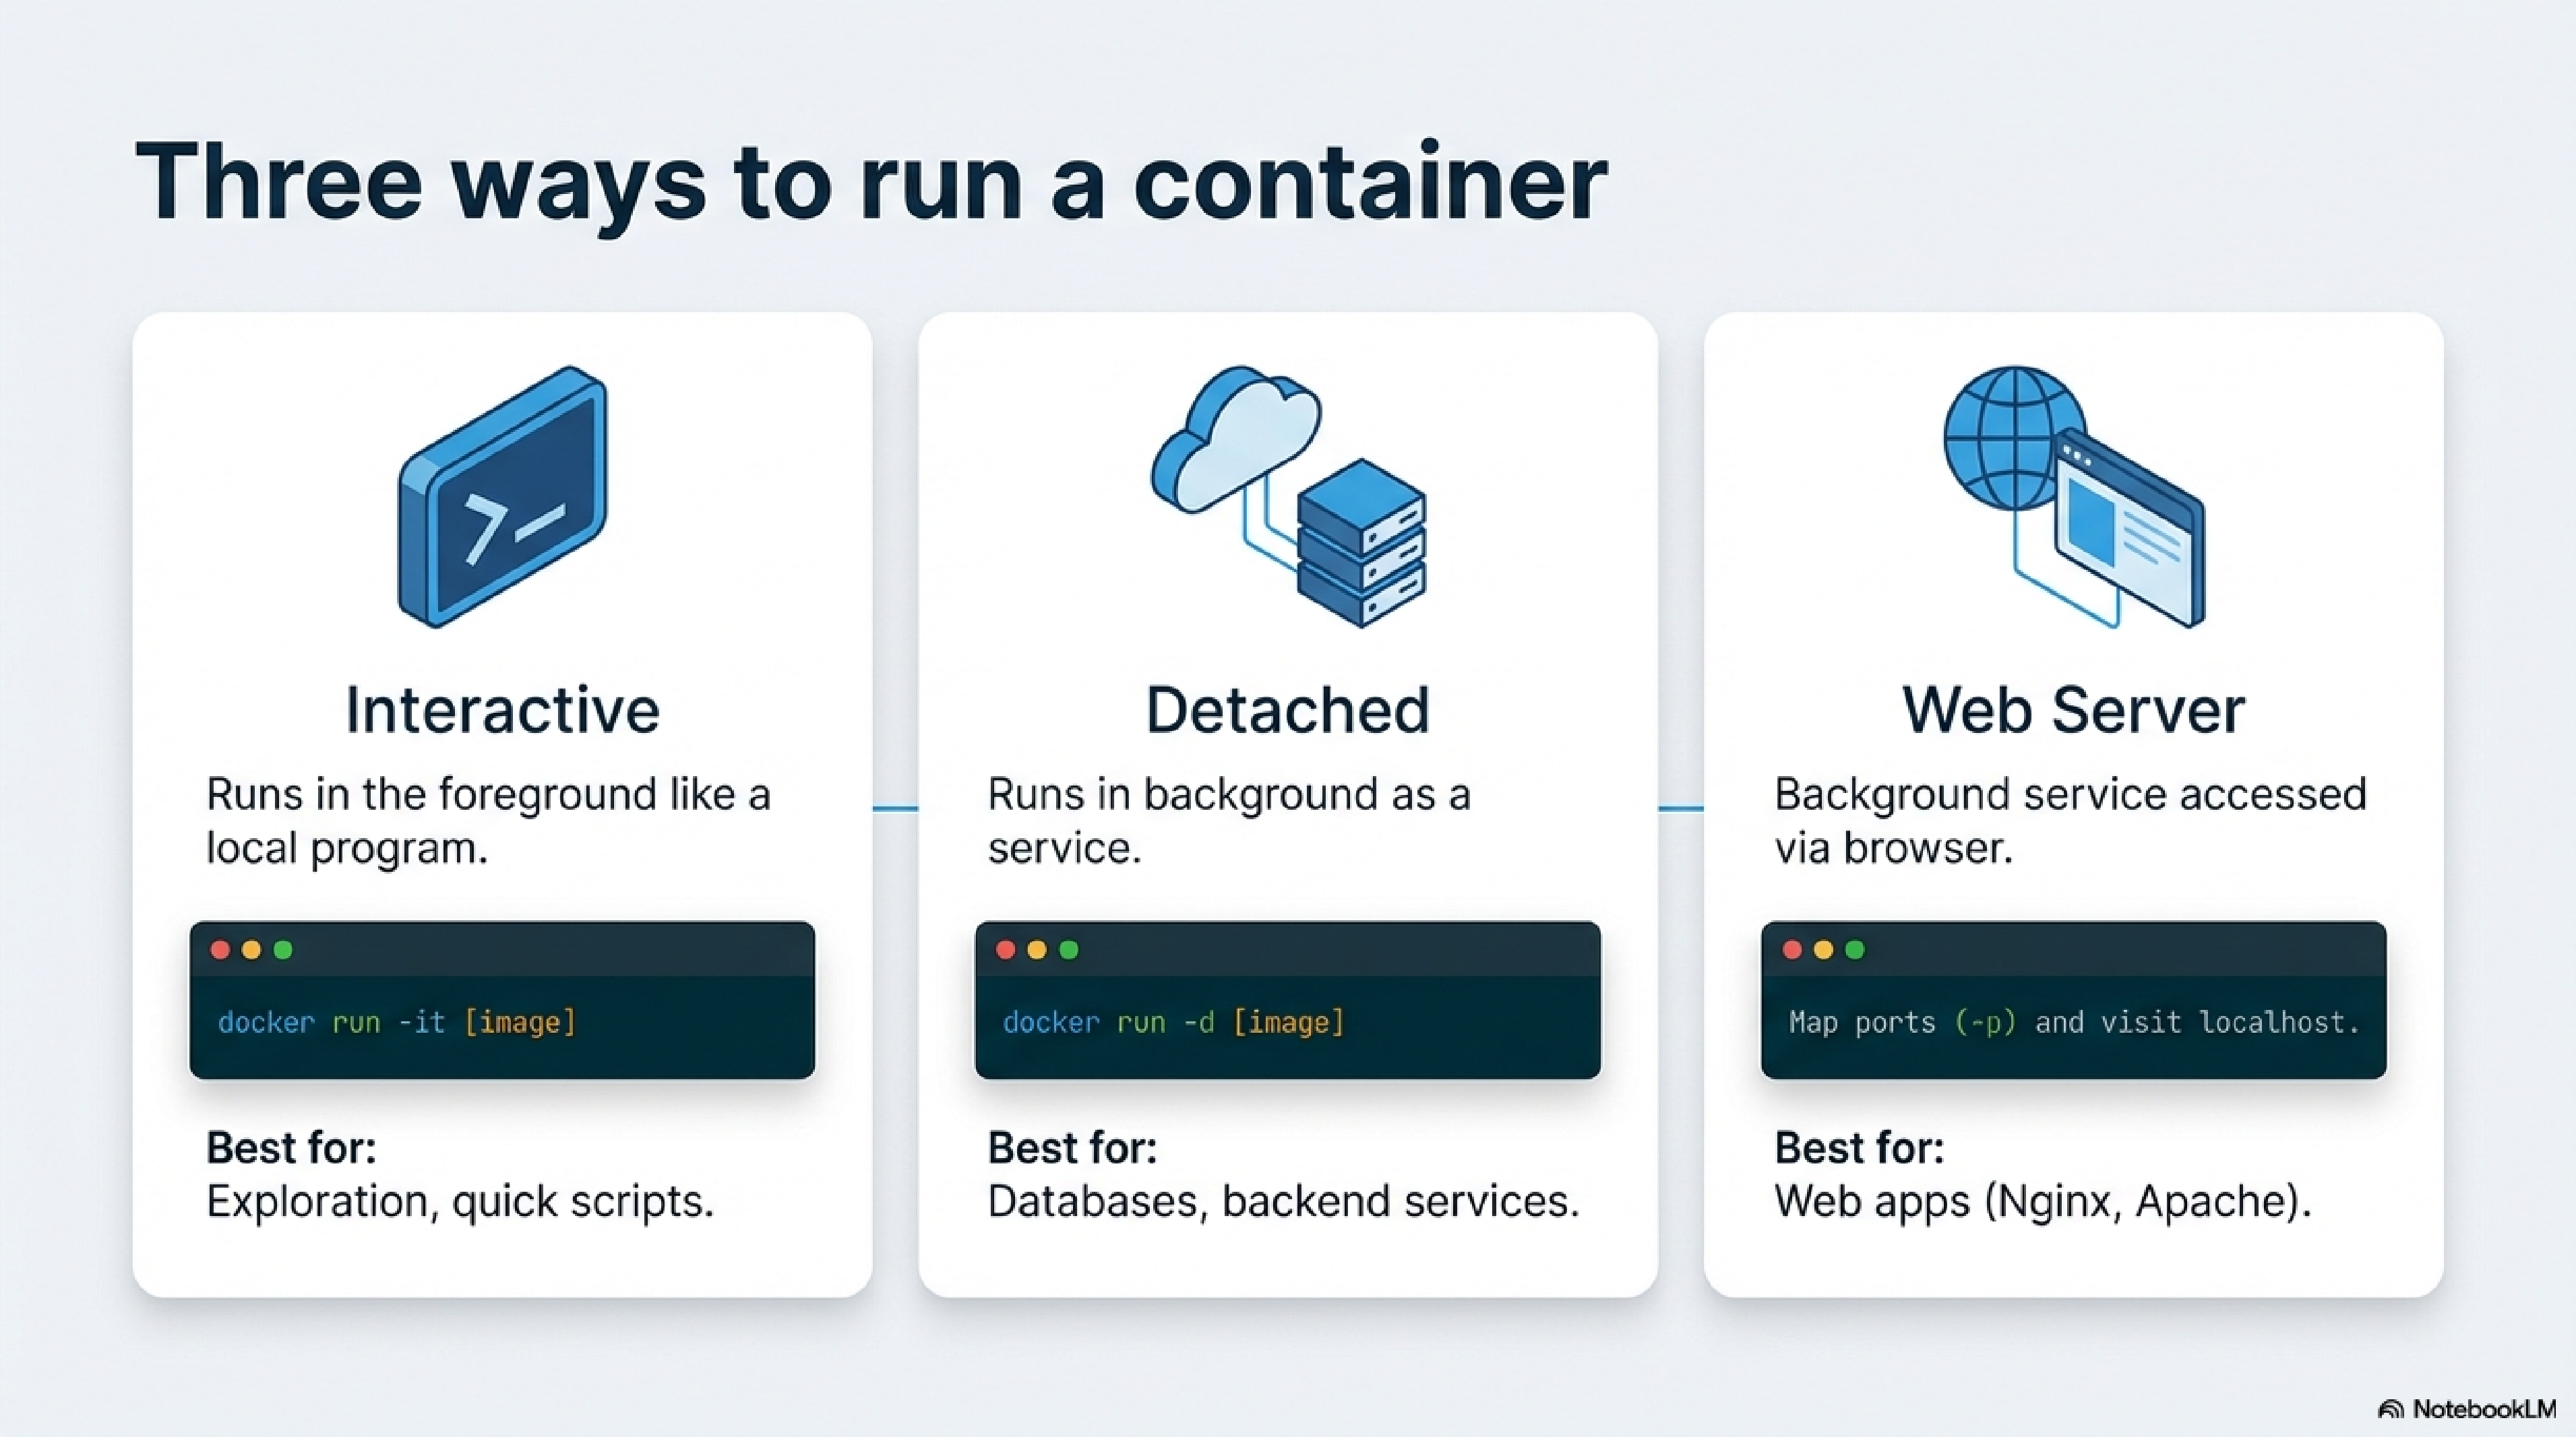Click the cloud and server stack icon
2576x1437 pixels.
point(1289,496)
